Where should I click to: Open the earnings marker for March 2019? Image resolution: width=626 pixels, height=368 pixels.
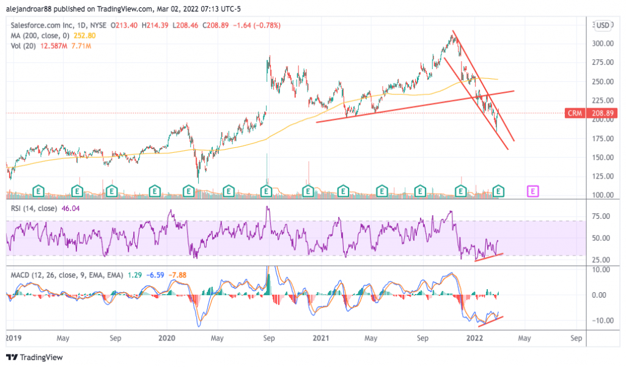pyautogui.click(x=39, y=191)
